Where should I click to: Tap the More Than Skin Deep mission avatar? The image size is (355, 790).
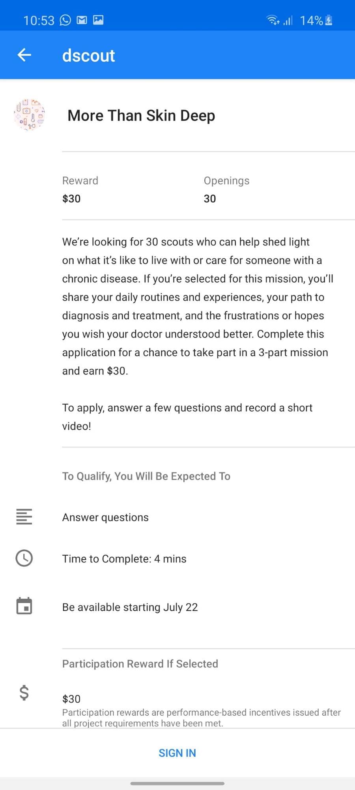click(29, 116)
